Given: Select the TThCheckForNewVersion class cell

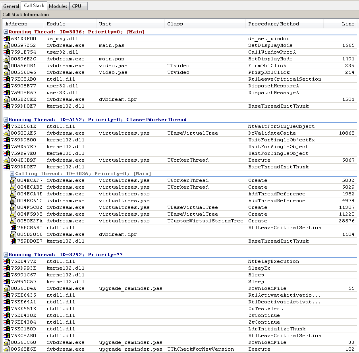Looking at the screenshot, I should 201,349.
